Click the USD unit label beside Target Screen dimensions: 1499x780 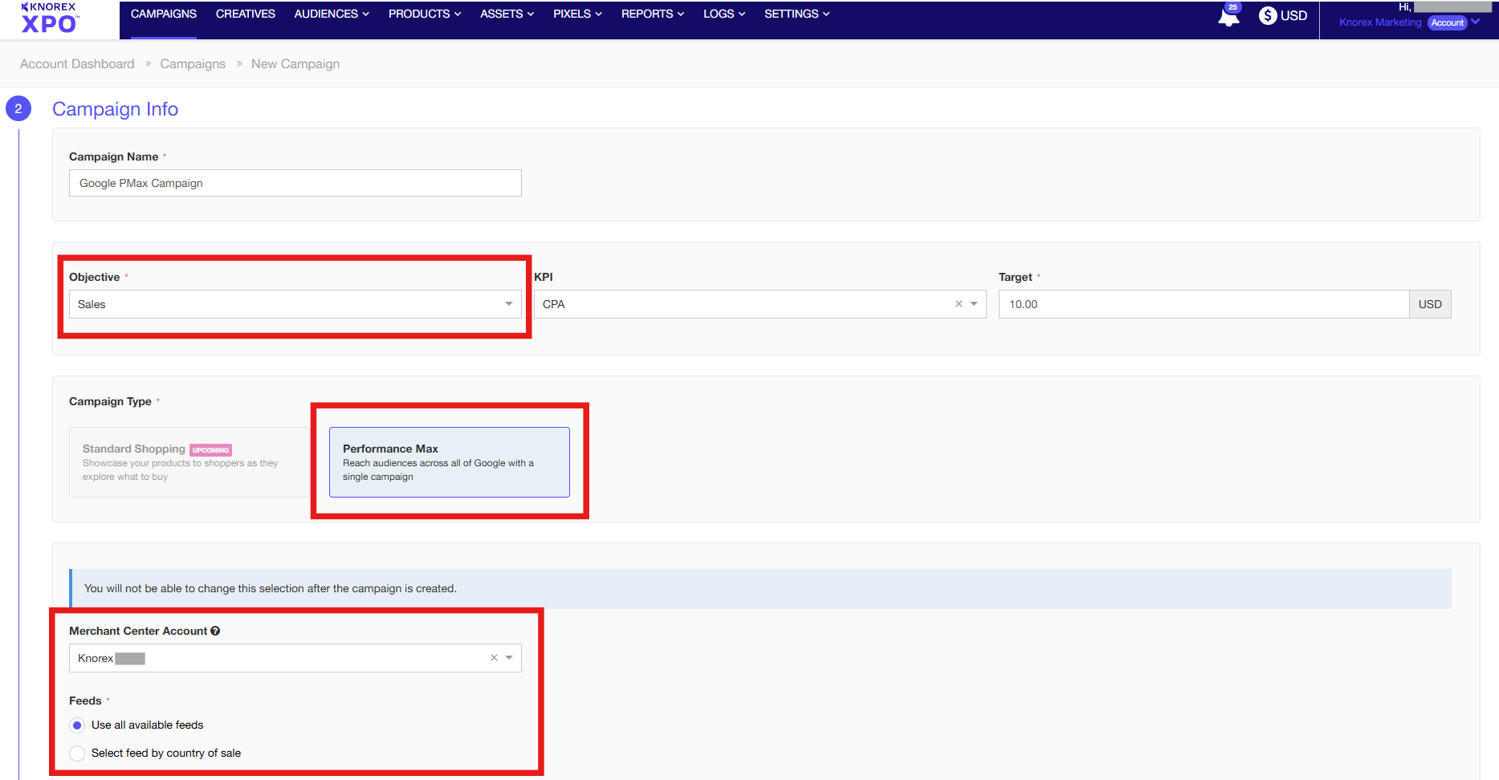(1430, 304)
